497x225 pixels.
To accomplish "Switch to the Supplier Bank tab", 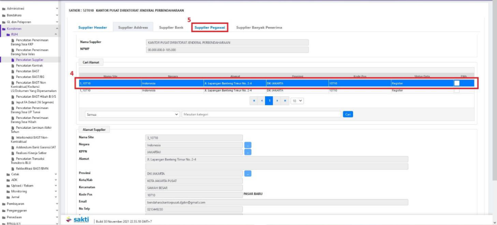I will [x=171, y=27].
